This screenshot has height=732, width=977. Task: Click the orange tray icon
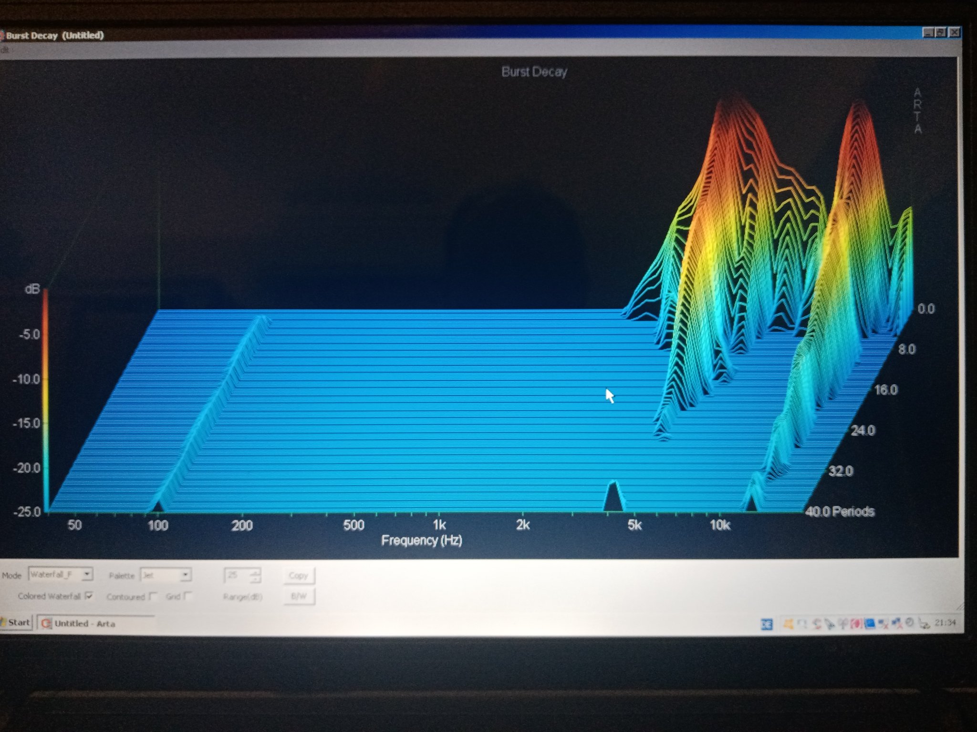click(788, 623)
